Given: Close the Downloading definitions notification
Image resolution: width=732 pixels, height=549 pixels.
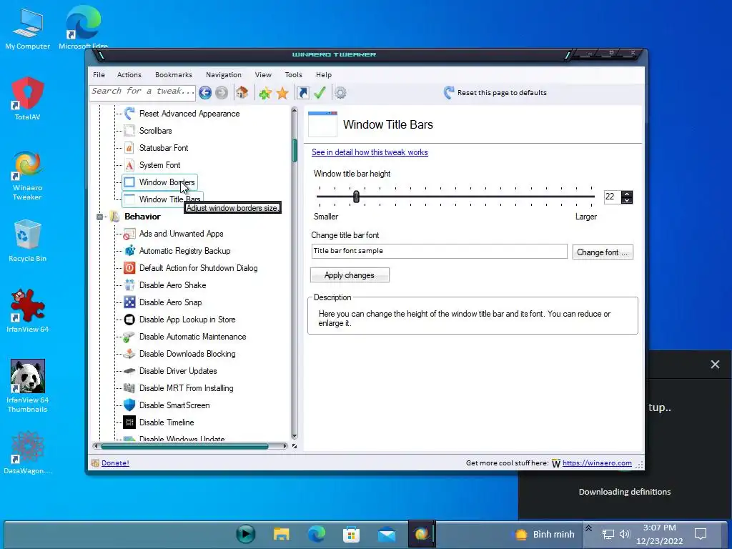Looking at the screenshot, I should 715,365.
